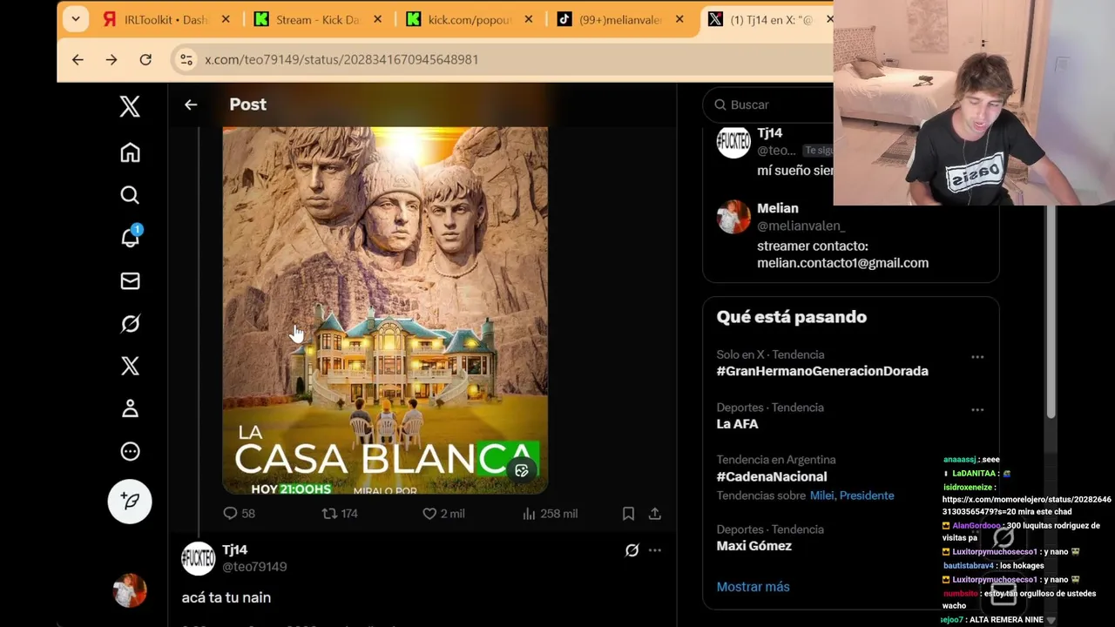Close the TikTok melianvalen tab
Screen dimensions: 1115x627
click(x=680, y=19)
